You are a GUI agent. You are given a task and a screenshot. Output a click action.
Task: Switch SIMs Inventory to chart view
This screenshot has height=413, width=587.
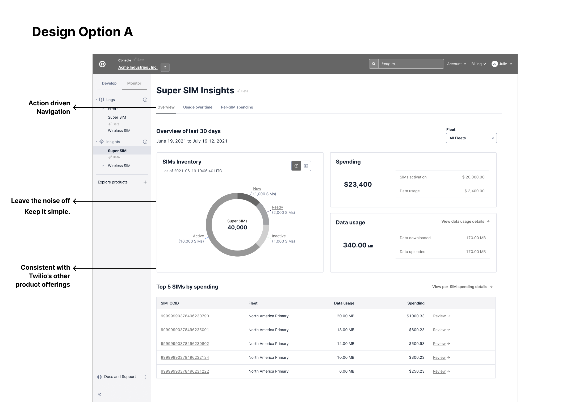[x=296, y=166]
